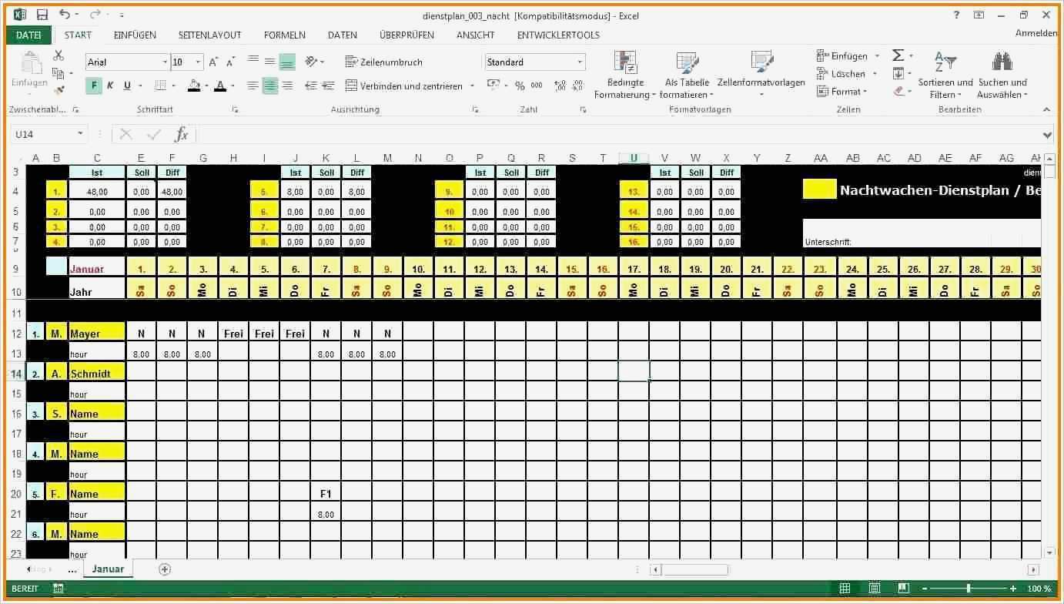Toggle underline formatting
The image size is (1064, 604).
pyautogui.click(x=125, y=86)
